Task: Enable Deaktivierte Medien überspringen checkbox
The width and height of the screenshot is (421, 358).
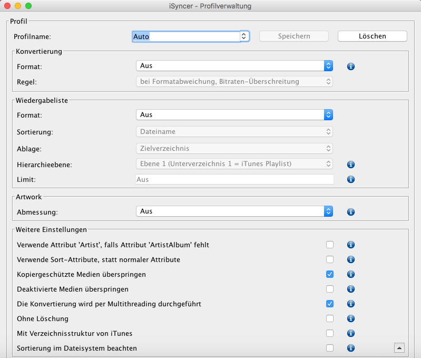Action: click(330, 289)
